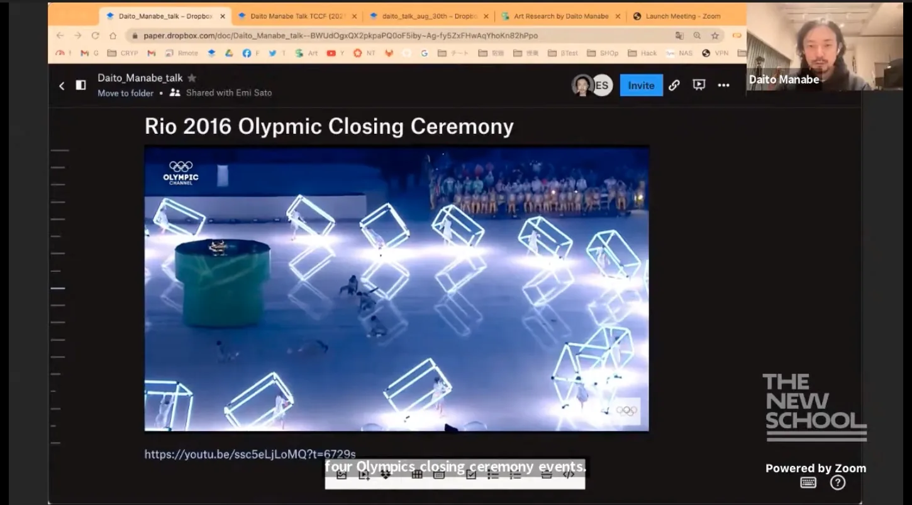Open the three-dot more options menu
The height and width of the screenshot is (505, 912).
point(724,85)
